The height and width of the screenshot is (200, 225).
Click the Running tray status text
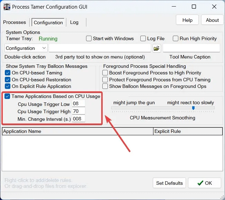click(x=48, y=39)
